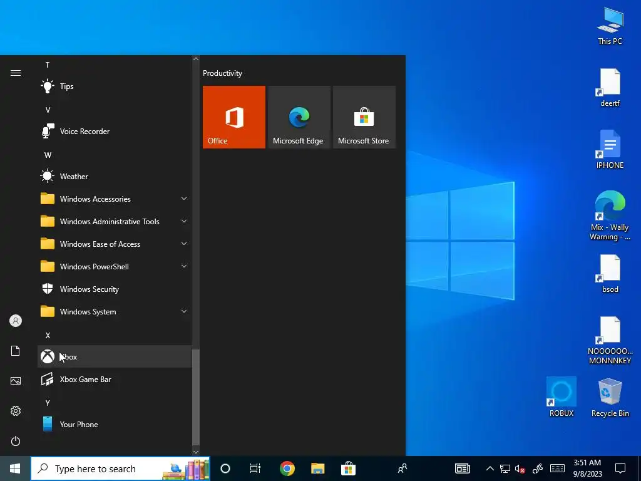Click the app list scroll up arrow
The width and height of the screenshot is (641, 481).
196,59
